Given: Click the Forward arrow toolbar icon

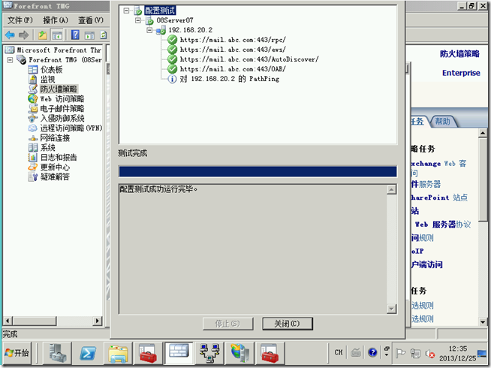Looking at the screenshot, I should coord(23,35).
